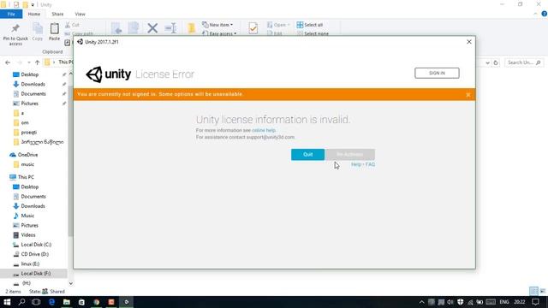Click Select all in ribbon

tap(310, 25)
